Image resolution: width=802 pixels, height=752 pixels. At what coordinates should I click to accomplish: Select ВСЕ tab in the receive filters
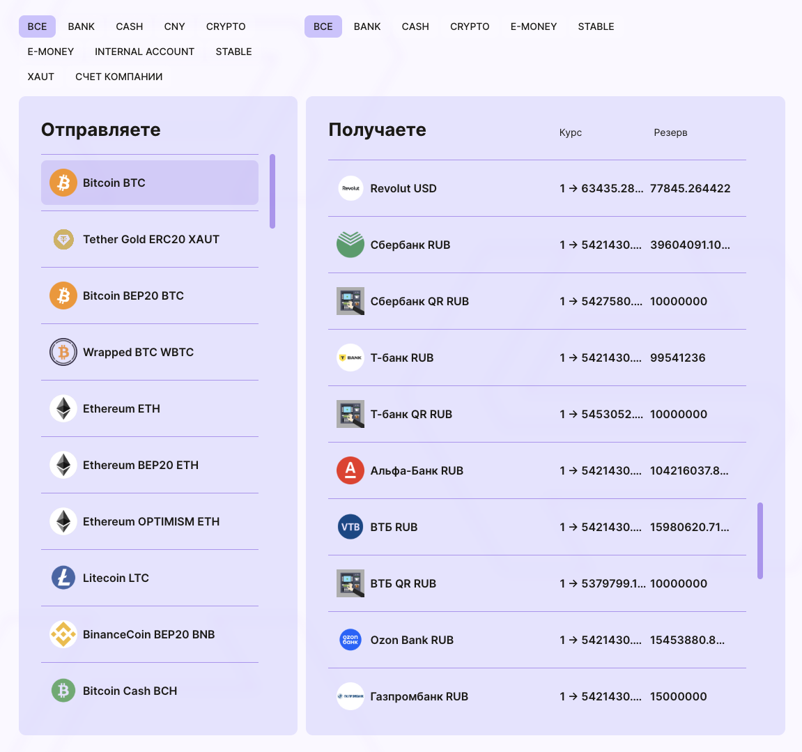click(x=323, y=26)
